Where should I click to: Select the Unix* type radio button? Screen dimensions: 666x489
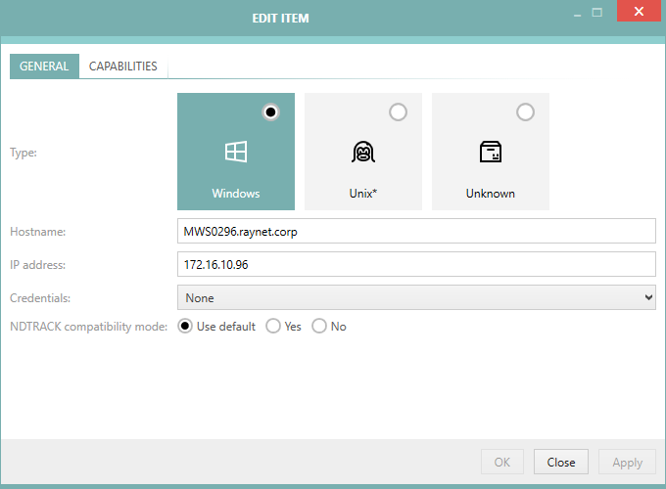coord(398,112)
